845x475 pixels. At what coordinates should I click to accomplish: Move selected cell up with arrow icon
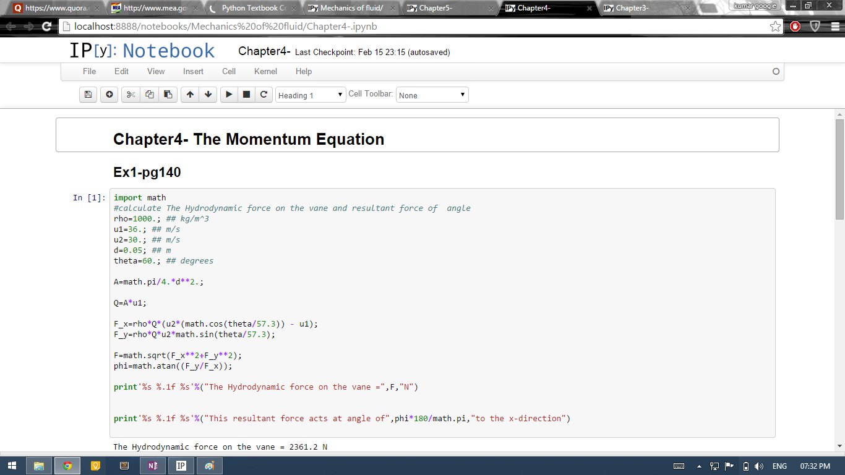[190, 95]
